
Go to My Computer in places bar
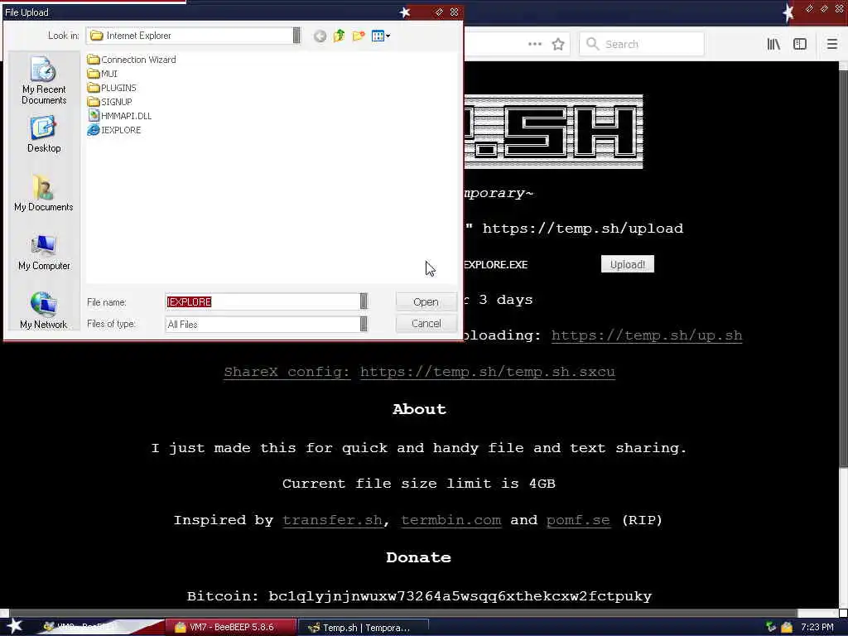(44, 253)
